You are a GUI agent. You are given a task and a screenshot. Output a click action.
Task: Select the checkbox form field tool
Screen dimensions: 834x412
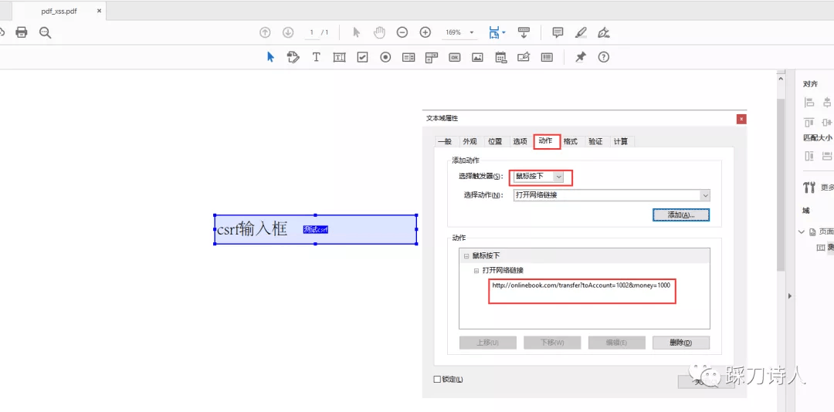pos(362,57)
